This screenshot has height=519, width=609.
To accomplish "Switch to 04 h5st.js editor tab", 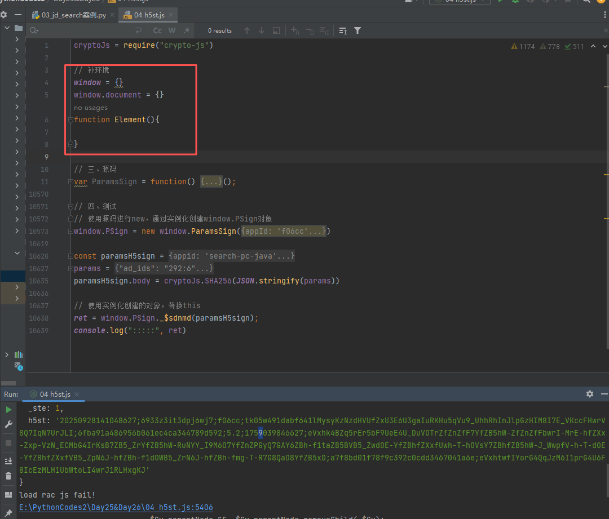I will point(149,15).
